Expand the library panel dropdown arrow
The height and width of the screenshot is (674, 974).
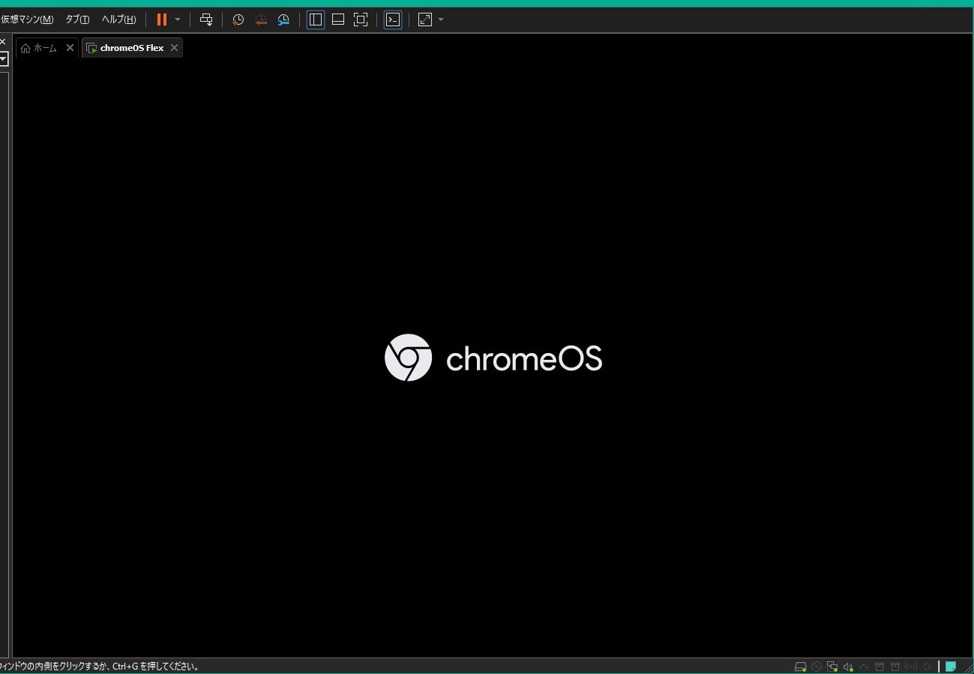pyautogui.click(x=3, y=58)
